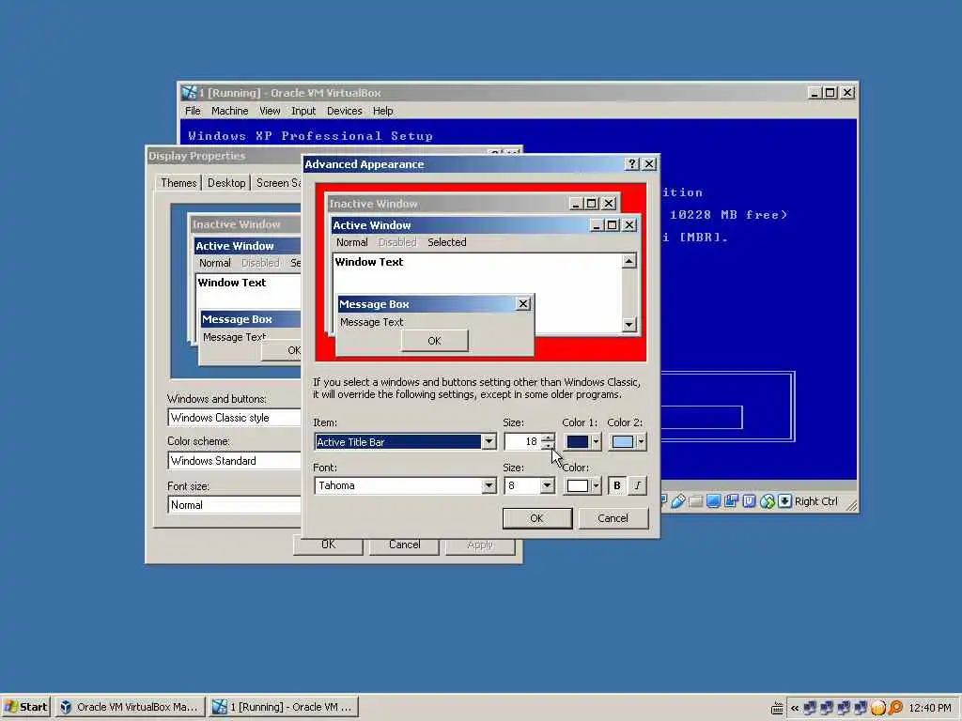962x721 pixels.
Task: Click the preview scrollbar down arrow
Action: tap(628, 324)
